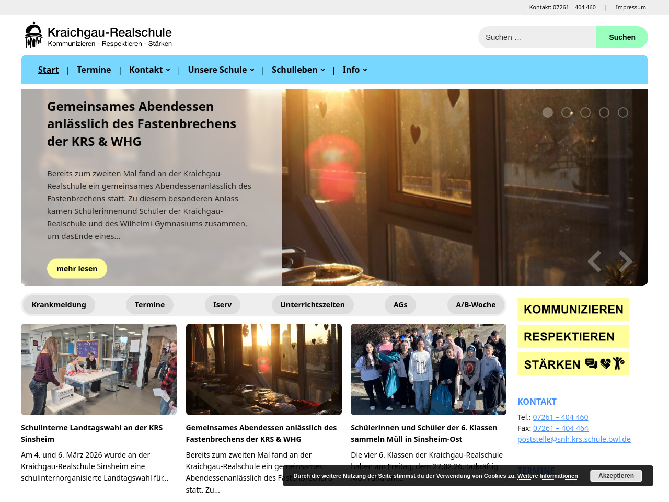Open the Info dropdown menu

click(354, 70)
